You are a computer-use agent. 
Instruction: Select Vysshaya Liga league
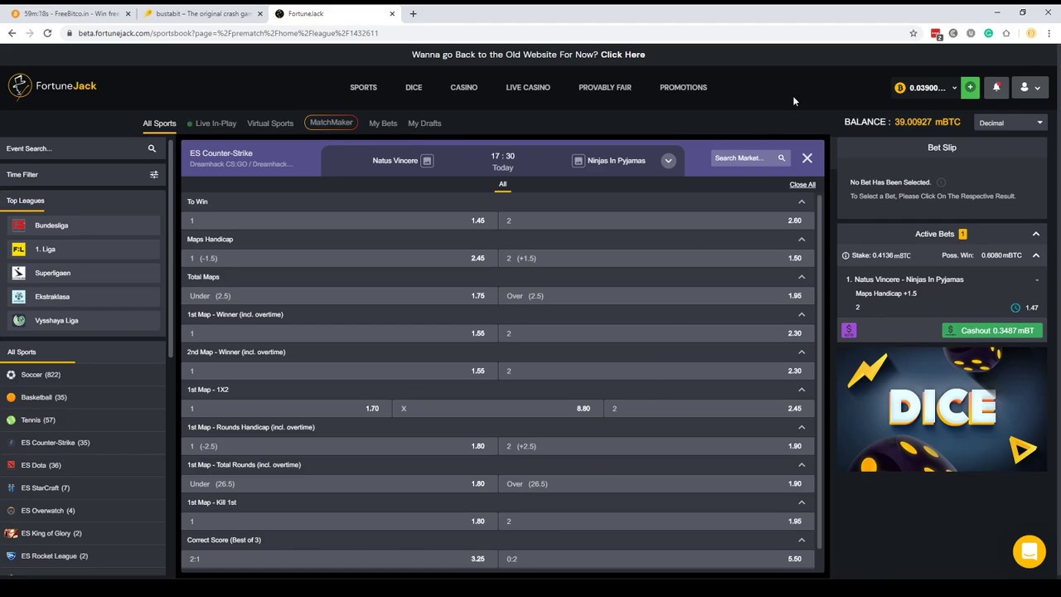coord(83,320)
